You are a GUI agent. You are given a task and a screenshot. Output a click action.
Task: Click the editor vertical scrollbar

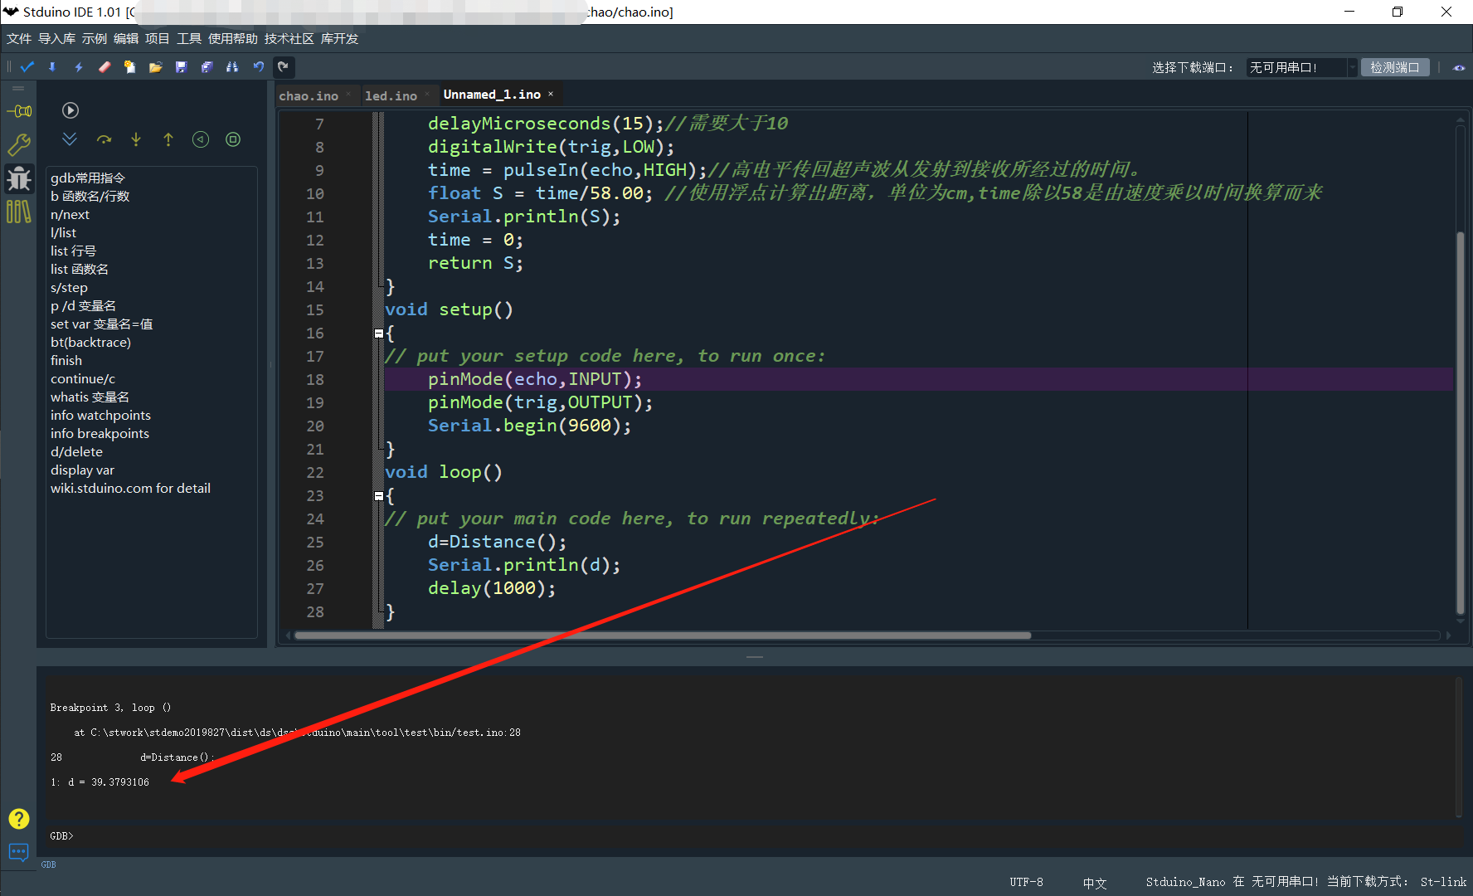point(1461,423)
